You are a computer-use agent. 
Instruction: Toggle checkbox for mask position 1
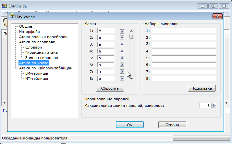[122, 31]
